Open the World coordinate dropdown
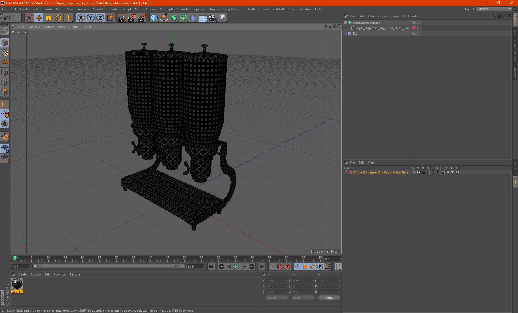518x313 pixels. [x=277, y=298]
